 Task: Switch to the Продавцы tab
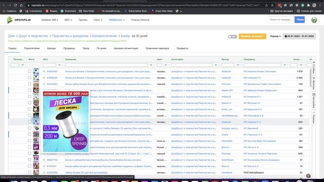(x=69, y=49)
